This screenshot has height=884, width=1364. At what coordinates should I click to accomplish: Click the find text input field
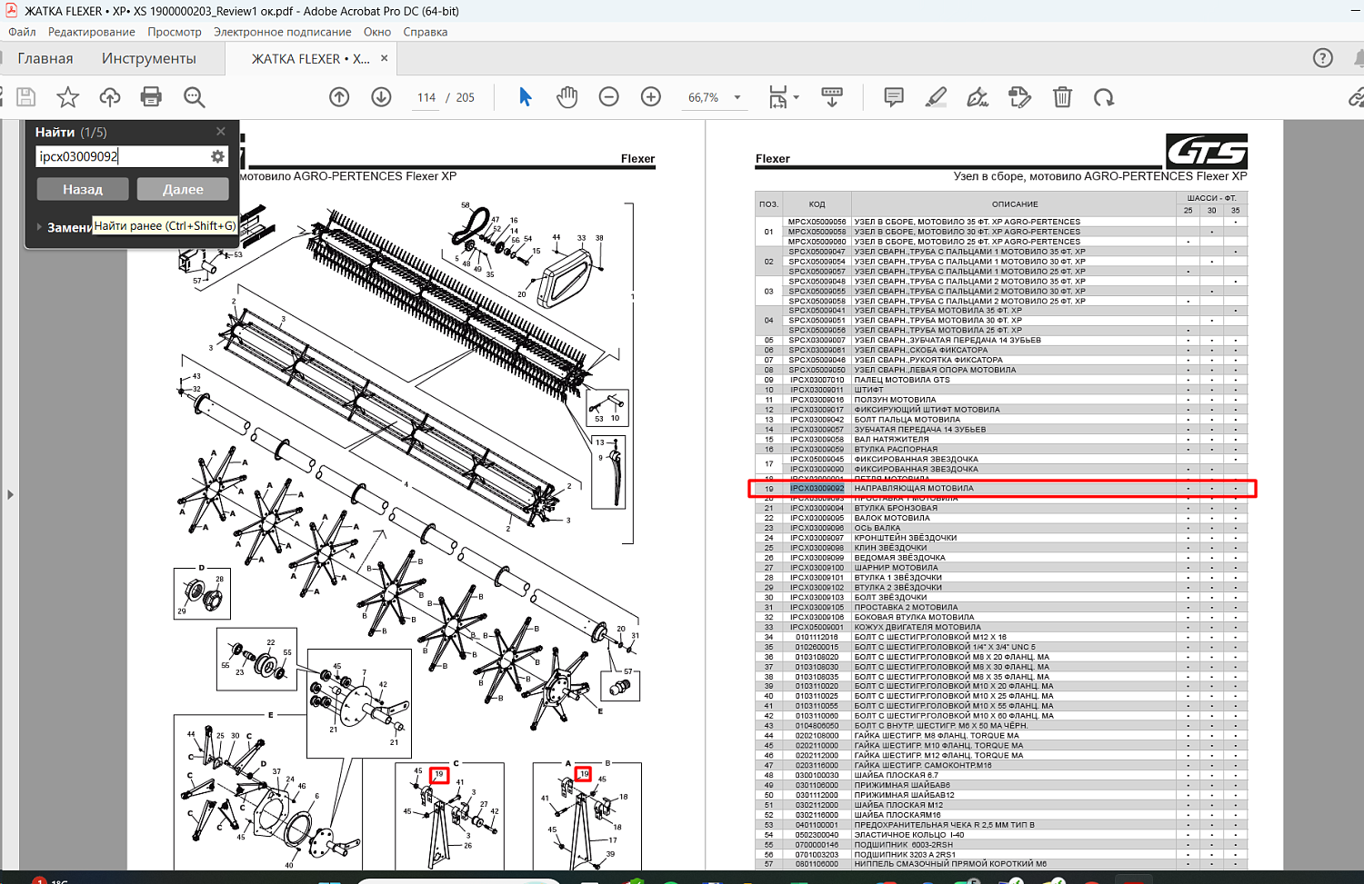coord(123,156)
